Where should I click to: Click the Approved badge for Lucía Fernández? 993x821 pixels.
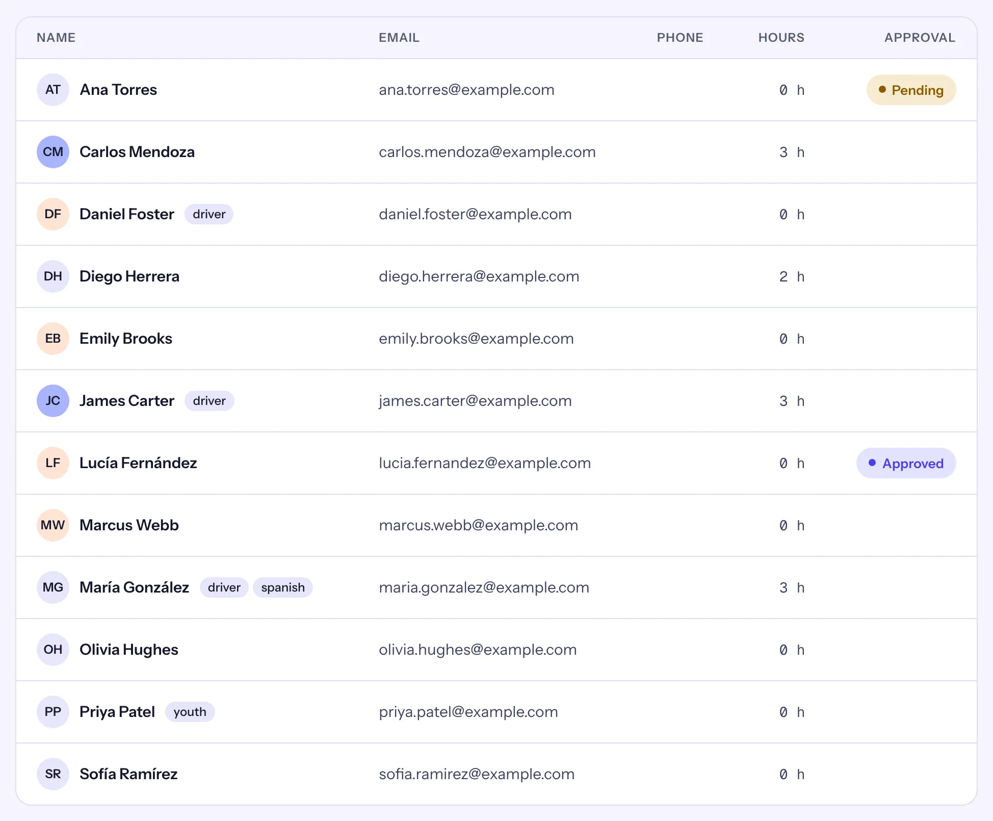click(x=906, y=463)
